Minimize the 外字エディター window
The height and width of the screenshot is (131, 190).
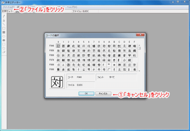click(x=173, y=2)
